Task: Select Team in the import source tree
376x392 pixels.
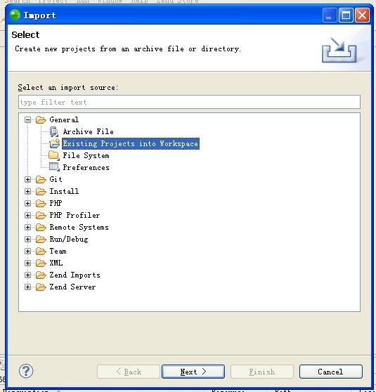Action: (x=58, y=251)
